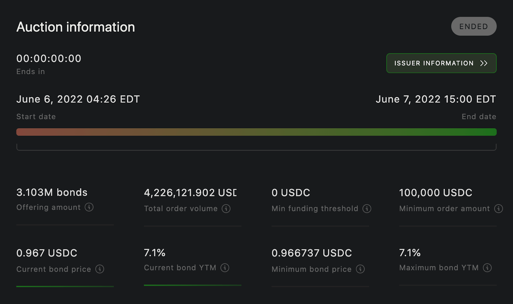The image size is (513, 304).
Task: Show info for Offering amount
Action: (89, 207)
